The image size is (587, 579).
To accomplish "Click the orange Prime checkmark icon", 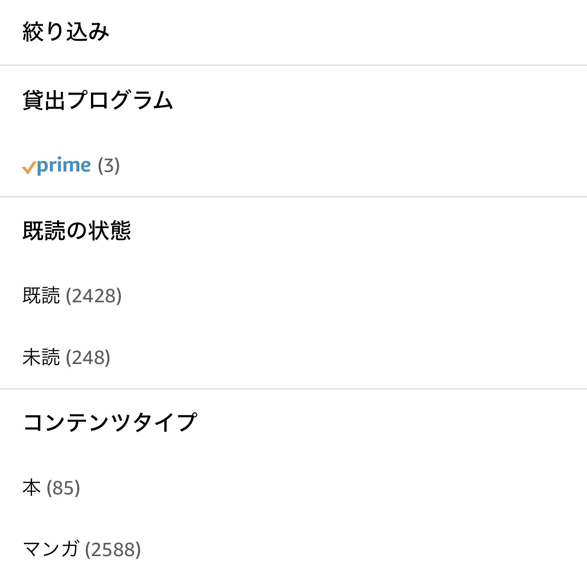I will [x=29, y=168].
